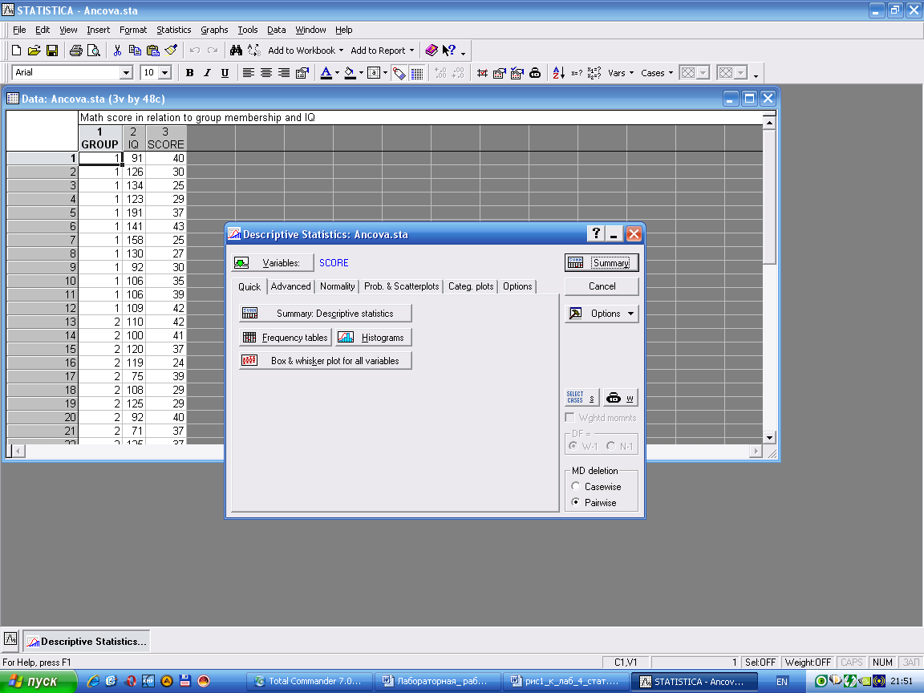Expand the dialog Options dropdown button
Screen dimensions: 924x693
tap(602, 314)
